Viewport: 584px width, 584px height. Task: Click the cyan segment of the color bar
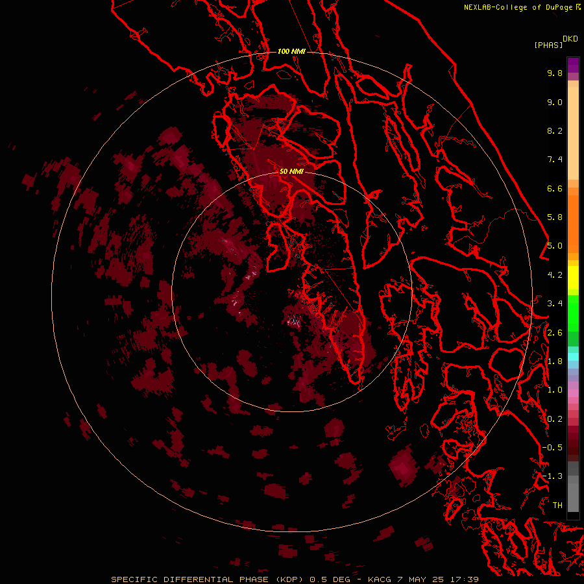tap(573, 356)
